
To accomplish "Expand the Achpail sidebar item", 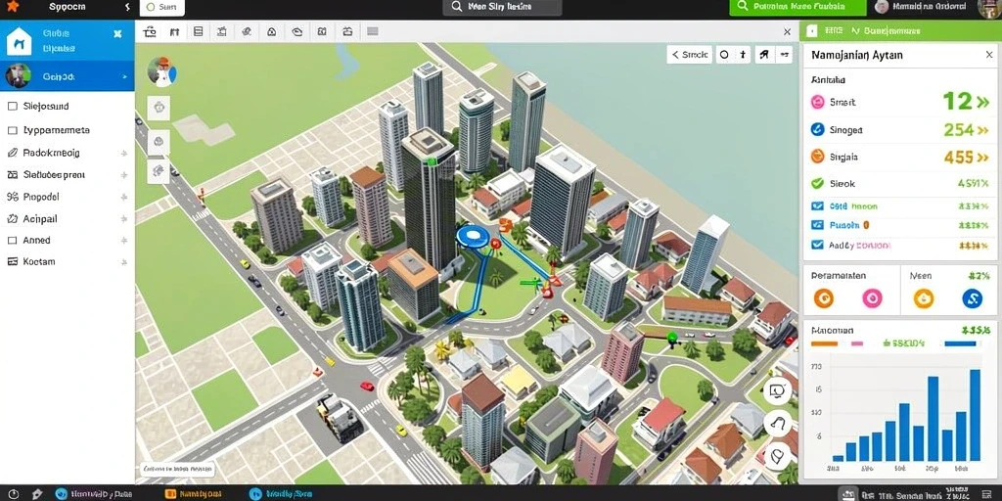I will 124,218.
